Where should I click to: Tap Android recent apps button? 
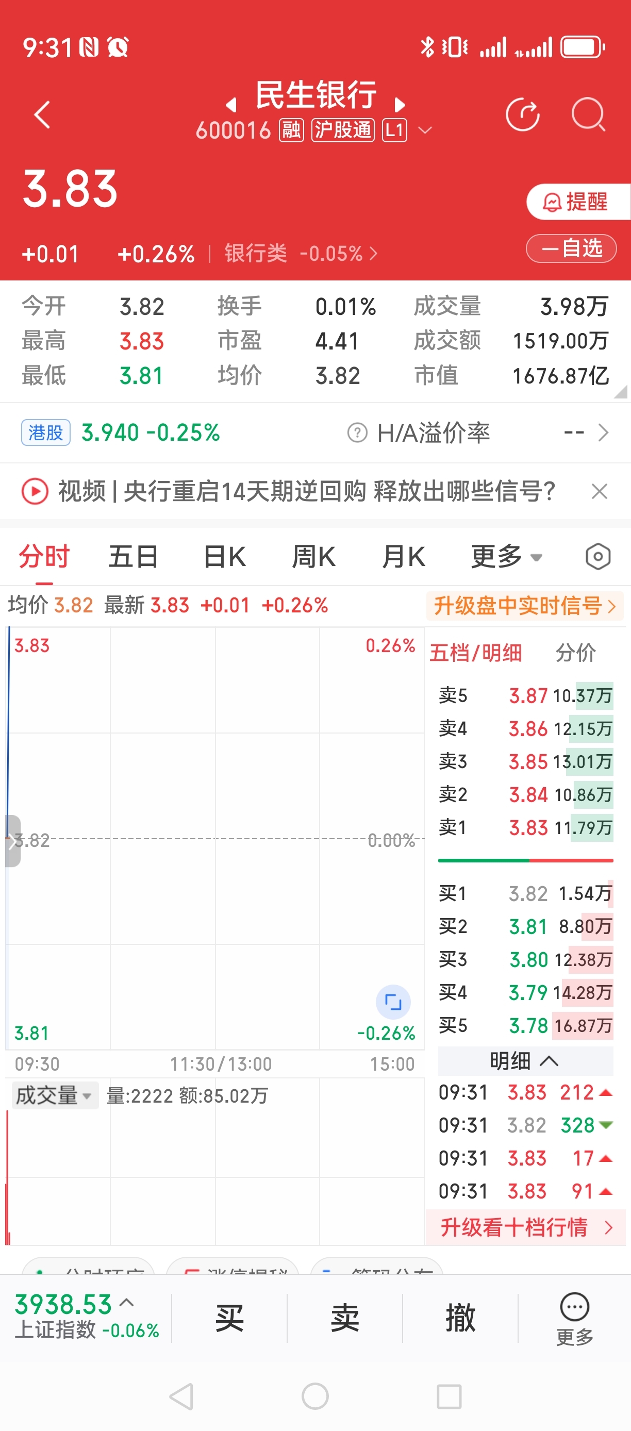click(x=449, y=1396)
